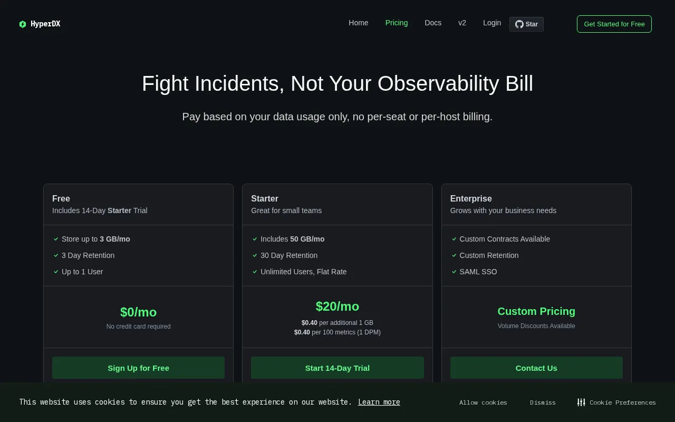
Task: Click the 'Custom Retention' feature text
Action: [489, 255]
